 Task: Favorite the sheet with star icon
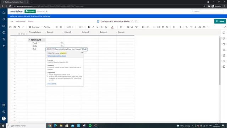point(132,21)
